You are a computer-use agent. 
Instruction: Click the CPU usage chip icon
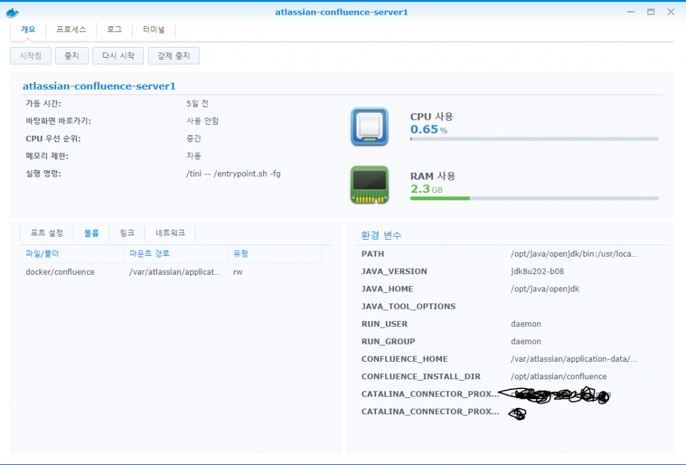pyautogui.click(x=369, y=126)
